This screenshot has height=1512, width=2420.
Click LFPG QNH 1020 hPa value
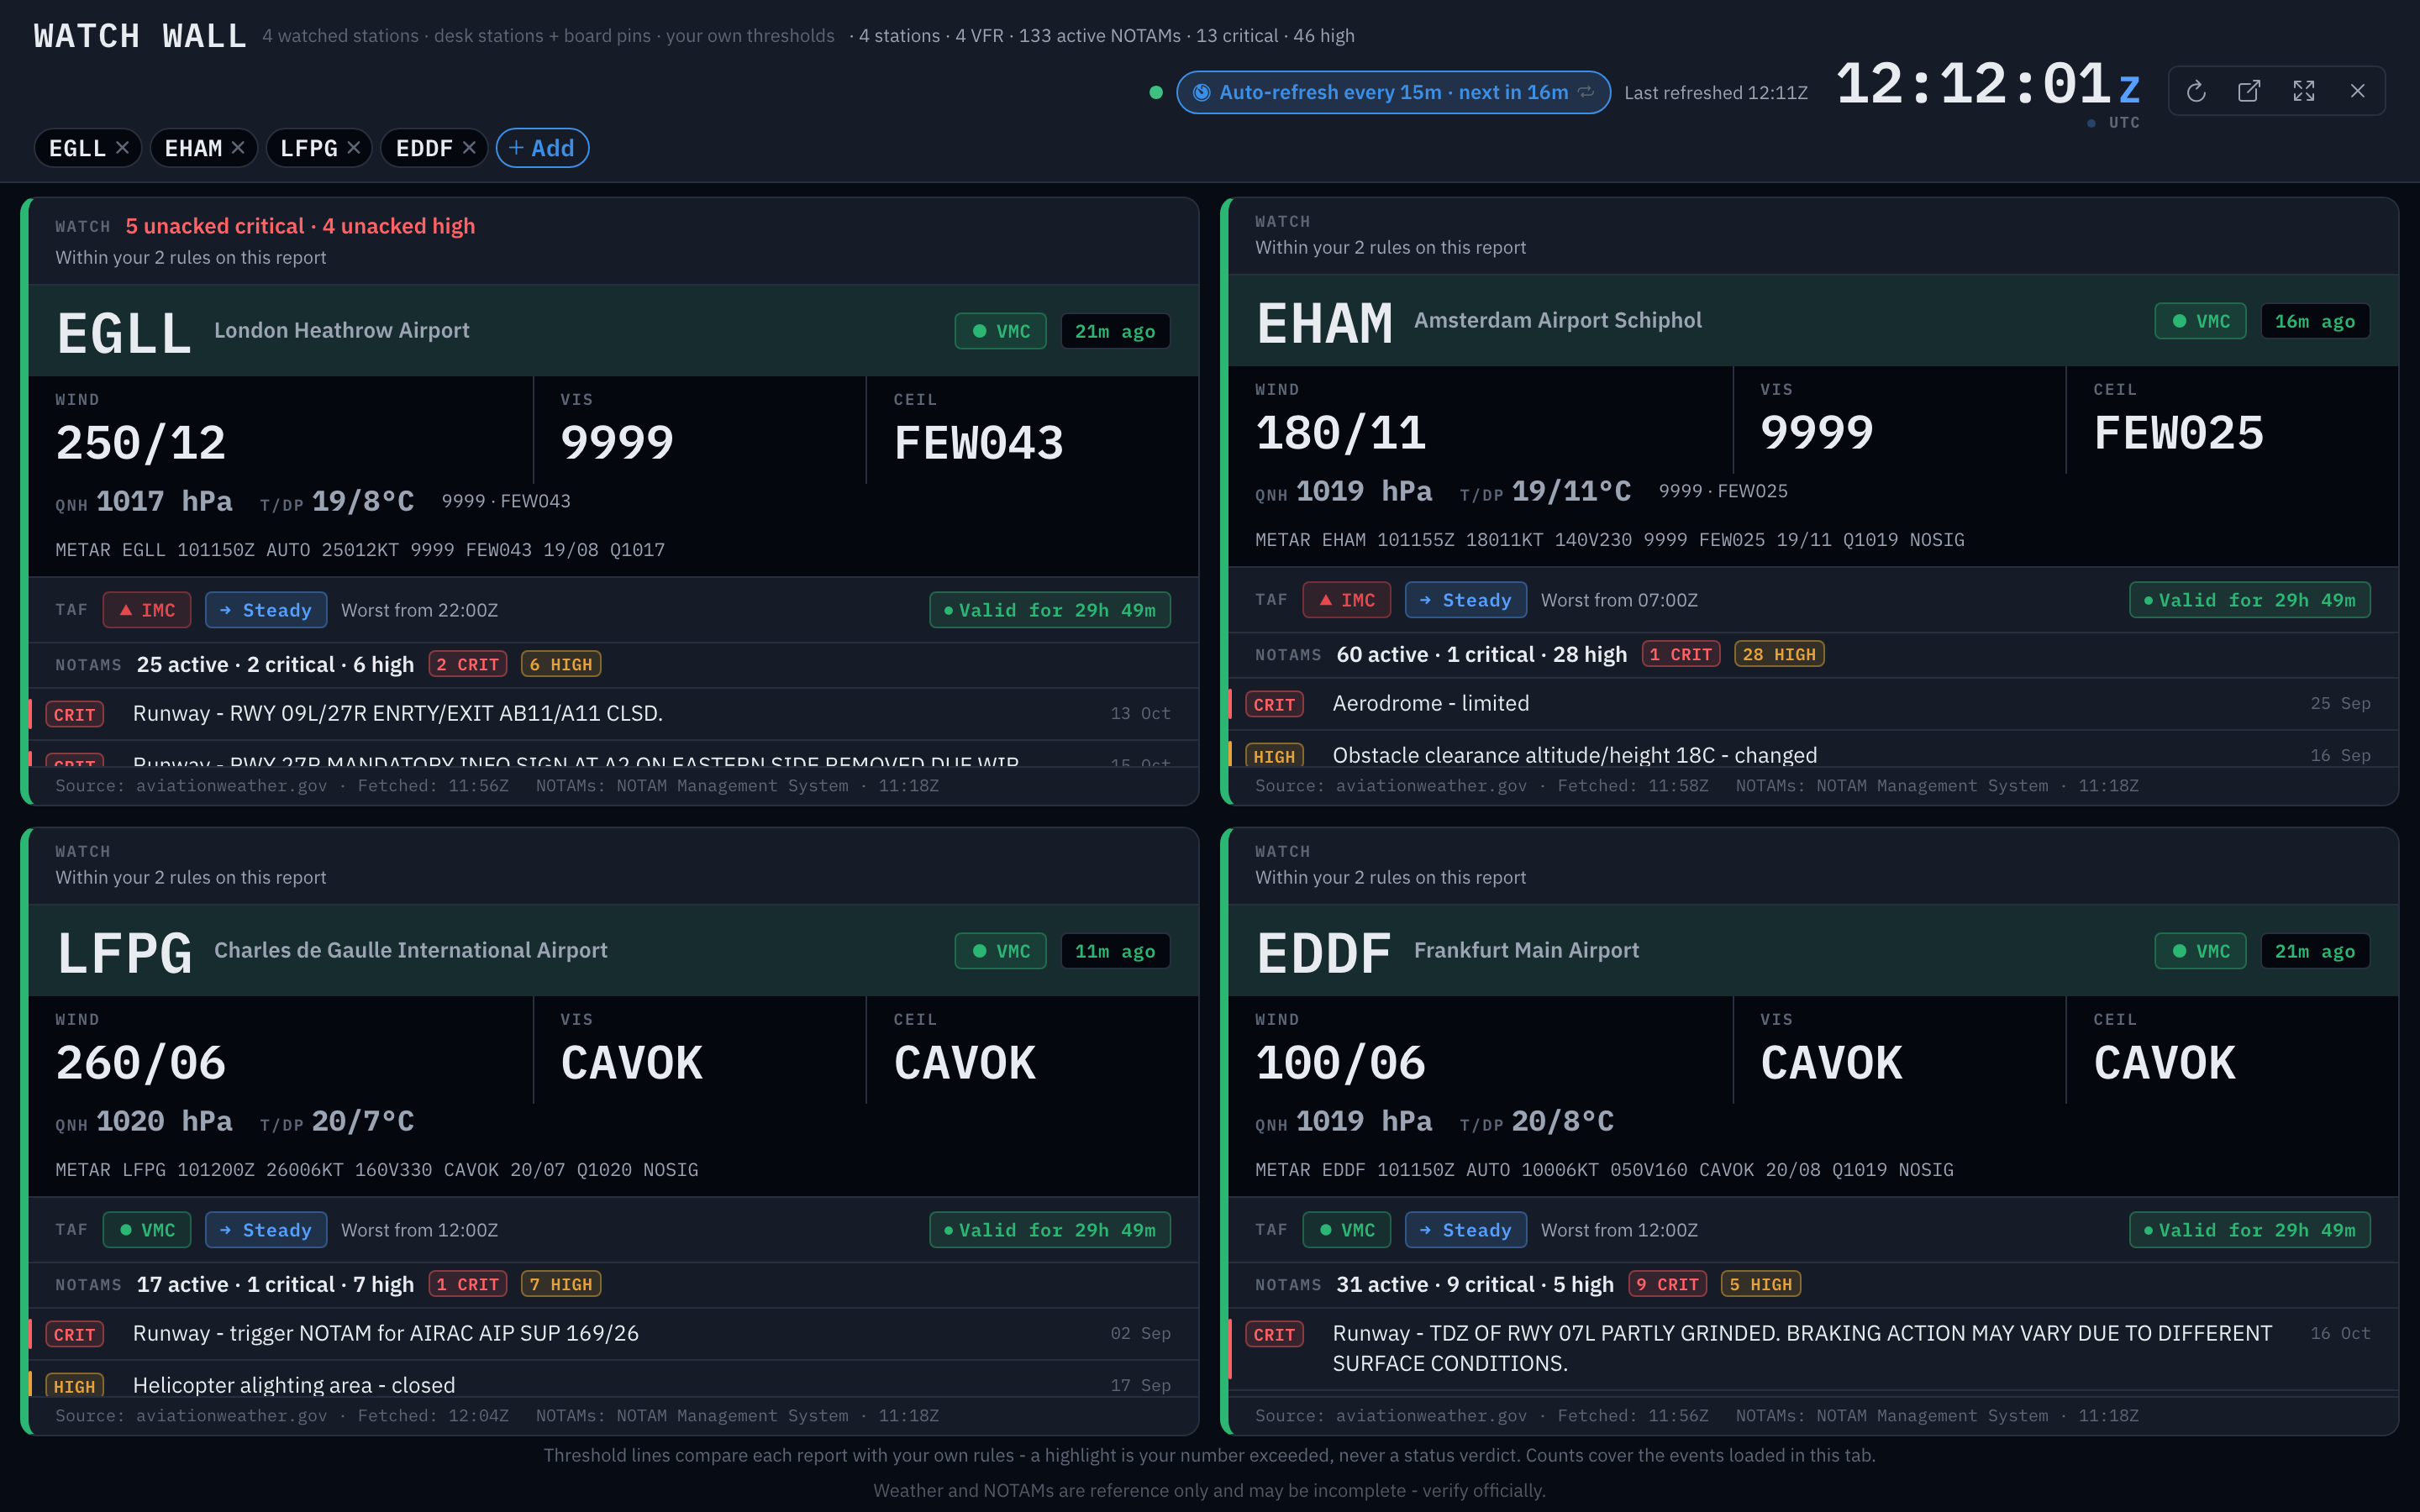click(x=164, y=1121)
